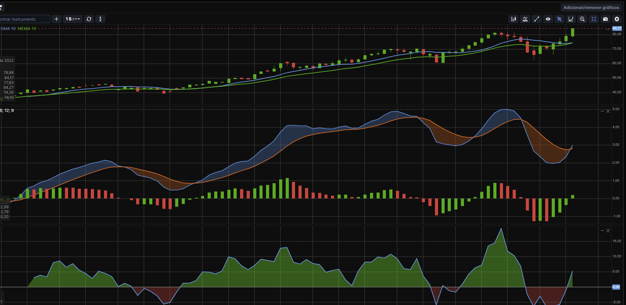Click the 6; 12; 9 MACD parameters label

[x=7, y=111]
